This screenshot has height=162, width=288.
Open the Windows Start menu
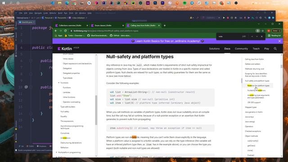[x=4, y=3]
